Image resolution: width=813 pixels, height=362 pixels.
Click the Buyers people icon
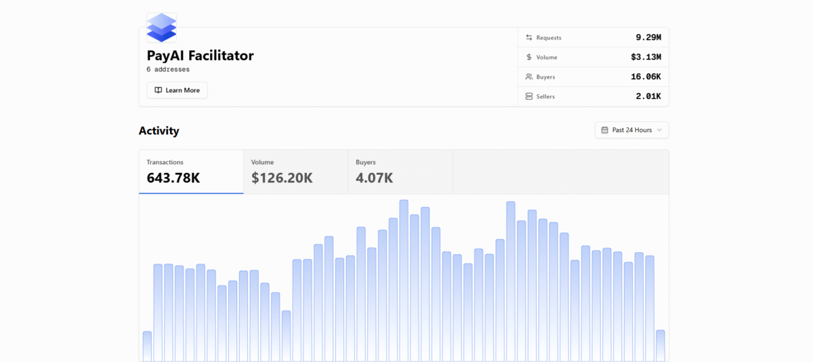[x=529, y=77]
